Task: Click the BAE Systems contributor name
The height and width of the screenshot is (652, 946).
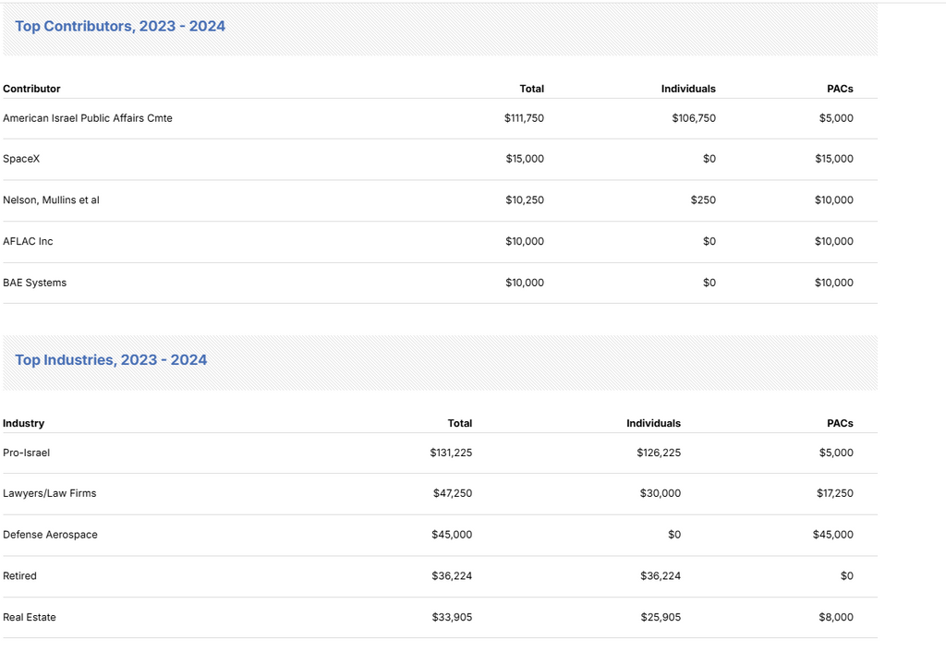Action: [34, 283]
